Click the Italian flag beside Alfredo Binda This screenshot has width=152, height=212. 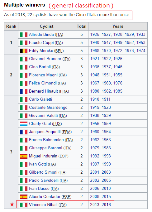point(24,35)
